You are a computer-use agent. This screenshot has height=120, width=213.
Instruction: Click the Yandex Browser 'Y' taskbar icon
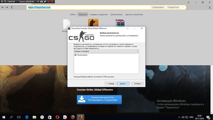pyautogui.click(x=42, y=117)
